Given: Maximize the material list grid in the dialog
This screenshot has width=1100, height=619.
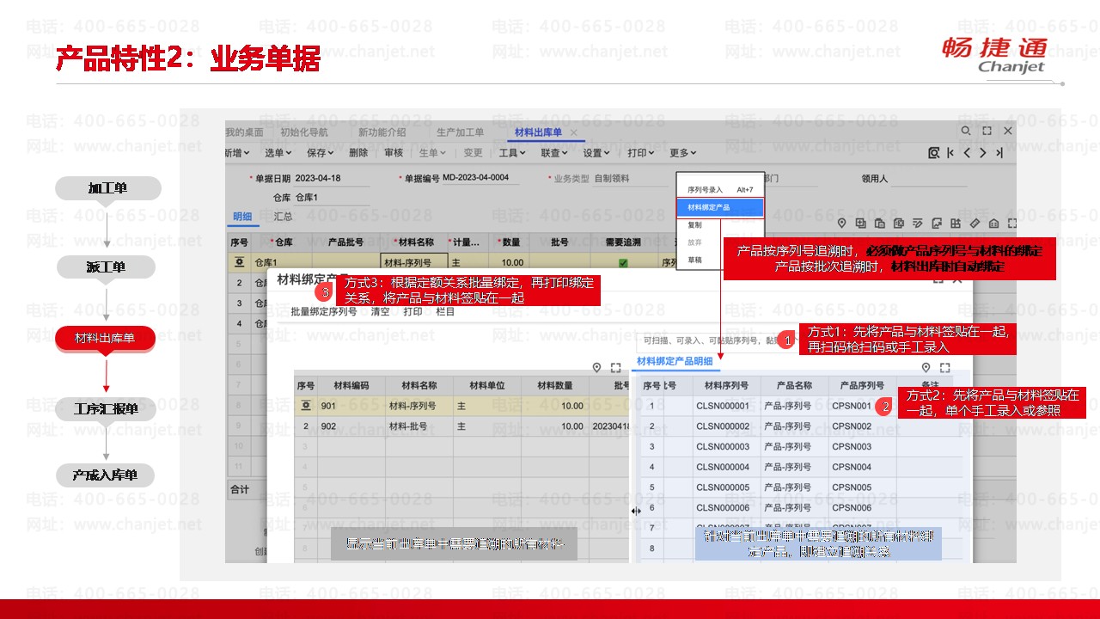Looking at the screenshot, I should pos(615,368).
